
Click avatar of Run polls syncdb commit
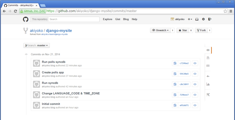(x=36, y=63)
